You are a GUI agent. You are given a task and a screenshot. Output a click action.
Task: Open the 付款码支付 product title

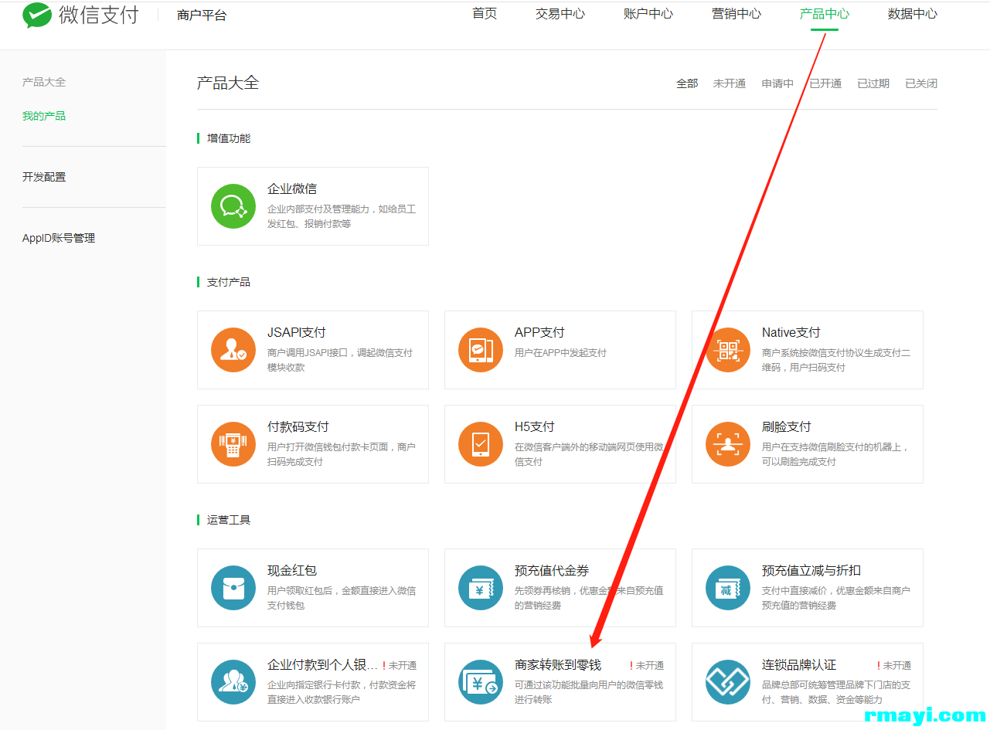pyautogui.click(x=298, y=426)
